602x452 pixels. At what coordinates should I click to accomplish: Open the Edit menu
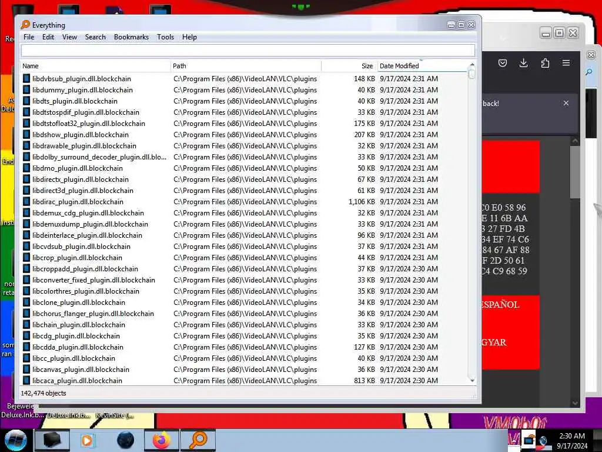point(48,37)
